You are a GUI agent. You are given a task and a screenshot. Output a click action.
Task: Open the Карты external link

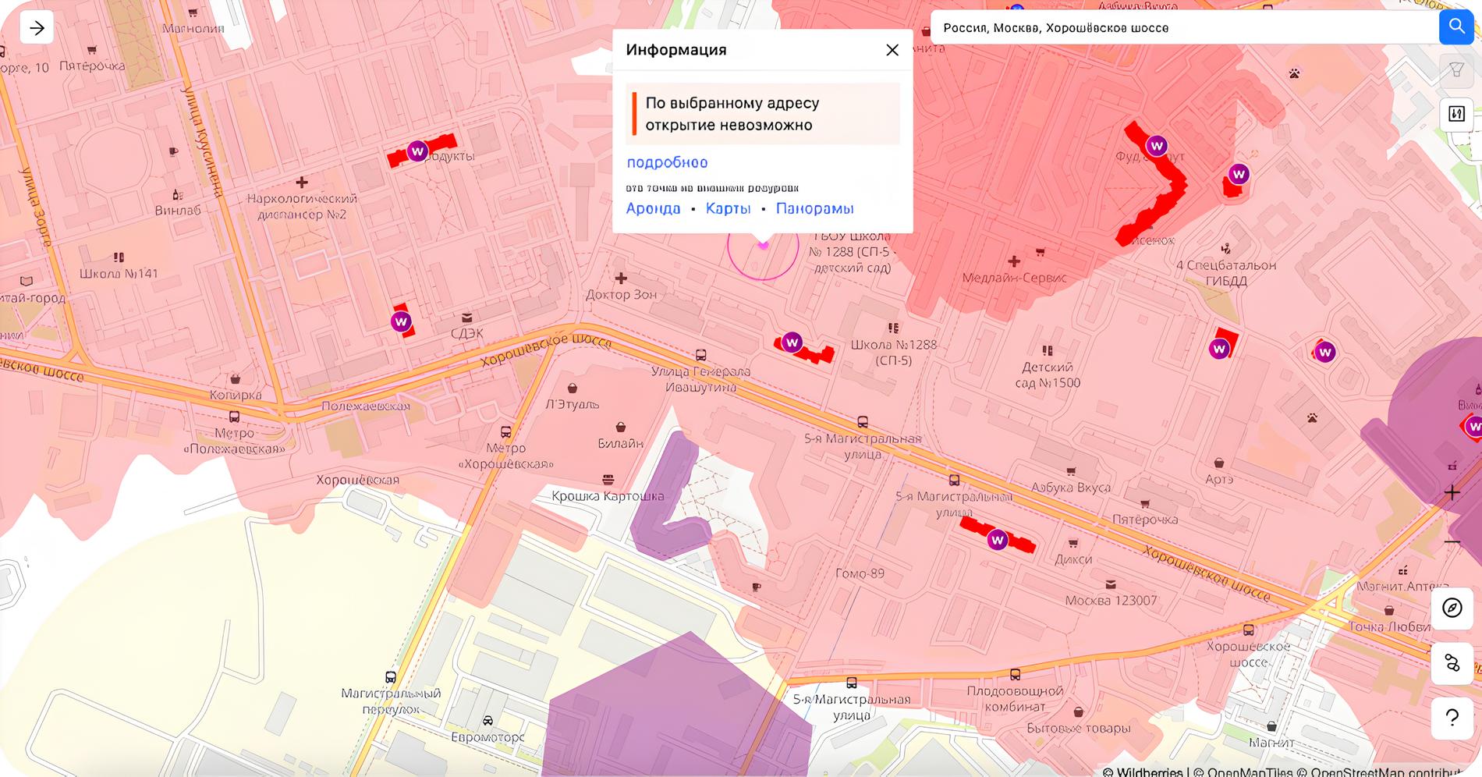728,208
